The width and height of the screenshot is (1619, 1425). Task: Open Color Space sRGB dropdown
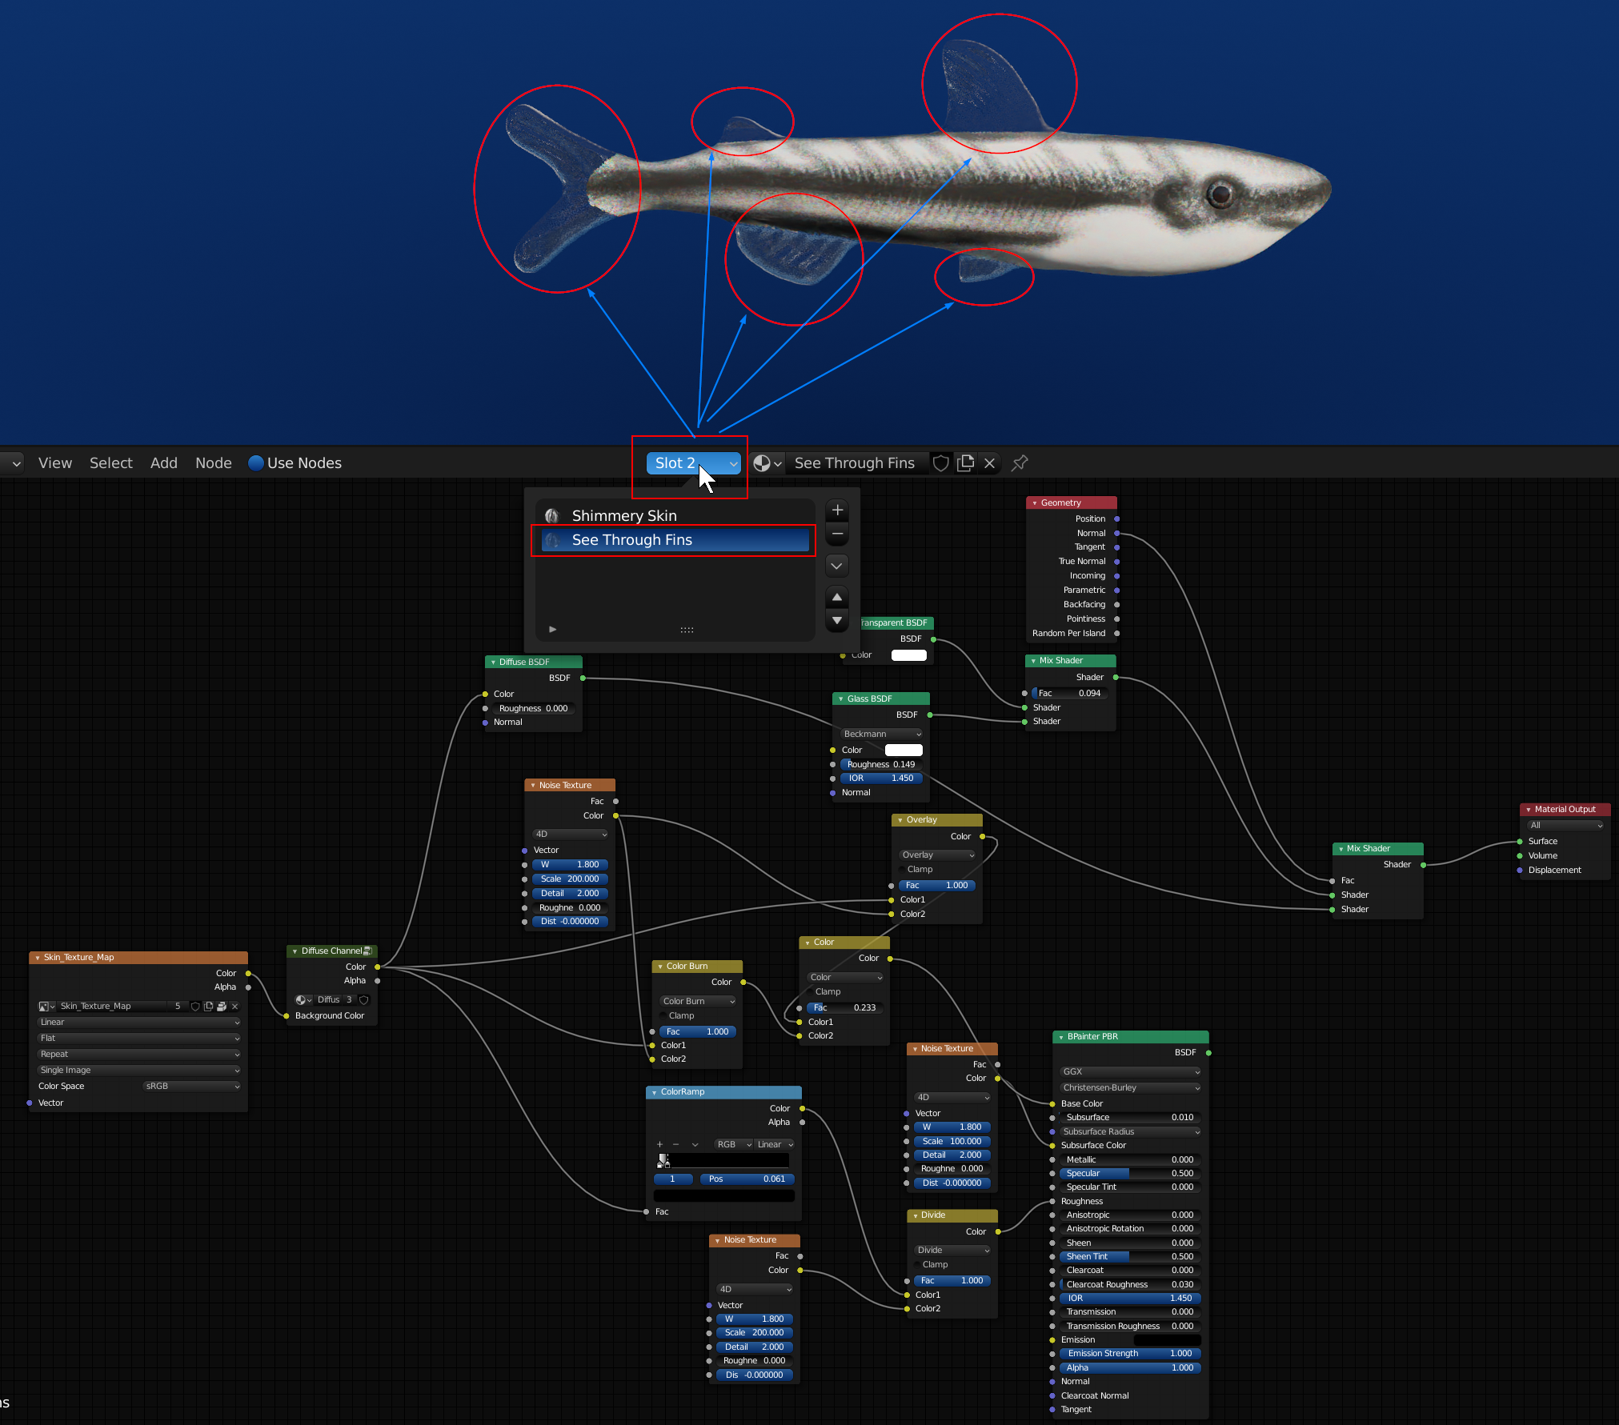(191, 1086)
